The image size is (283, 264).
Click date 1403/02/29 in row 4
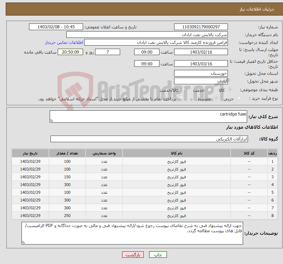[30, 185]
